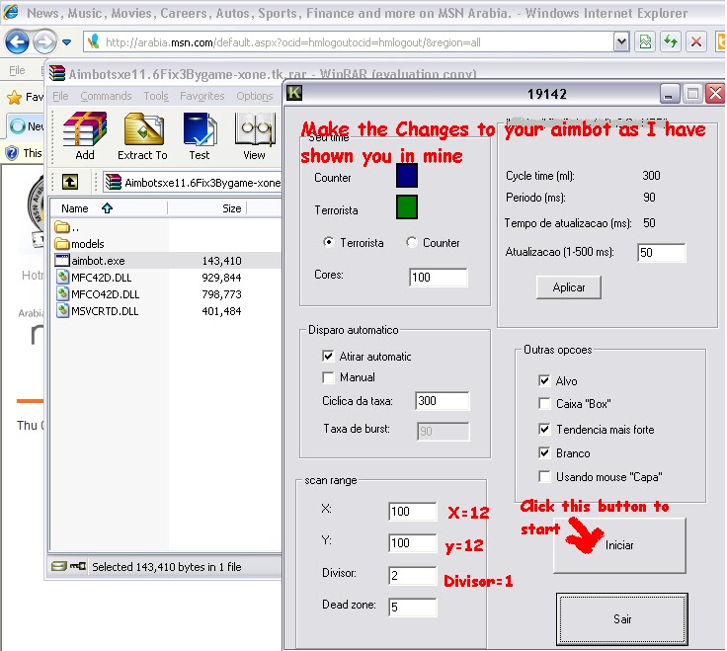Click the WinRAR status bar drive icon
The width and height of the screenshot is (727, 651).
[59, 566]
